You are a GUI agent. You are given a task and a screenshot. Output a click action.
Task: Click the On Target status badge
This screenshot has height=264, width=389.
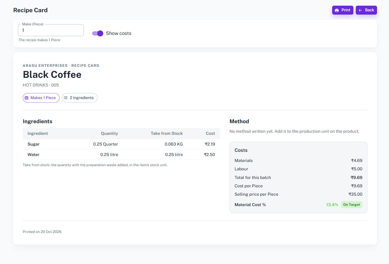[x=352, y=205]
